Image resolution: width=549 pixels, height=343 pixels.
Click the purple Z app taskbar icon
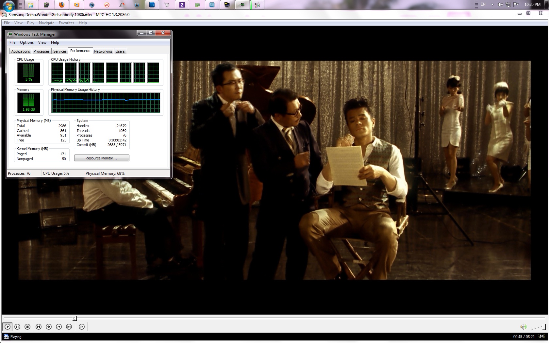182,5
